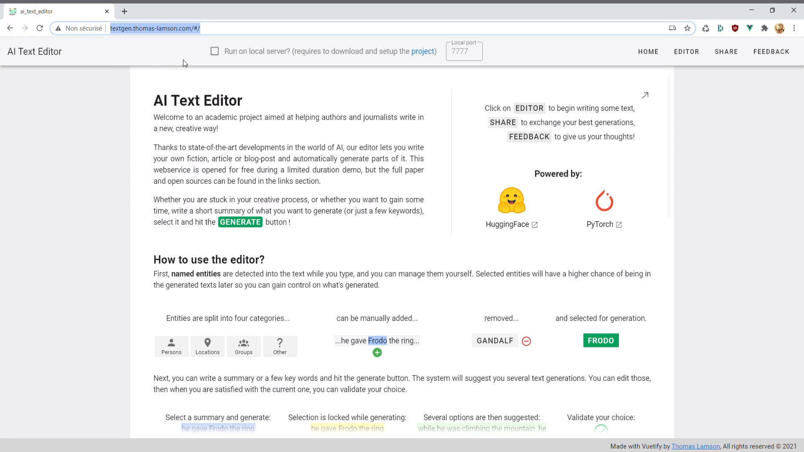Open the FEEDBACK page in the navigation
The width and height of the screenshot is (804, 452).
(771, 51)
